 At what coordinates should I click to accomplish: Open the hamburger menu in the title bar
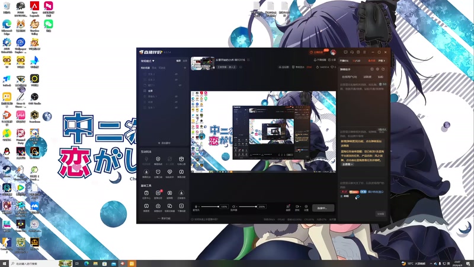point(364,52)
